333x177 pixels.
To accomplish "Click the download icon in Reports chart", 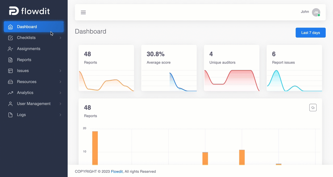I will click(x=313, y=108).
